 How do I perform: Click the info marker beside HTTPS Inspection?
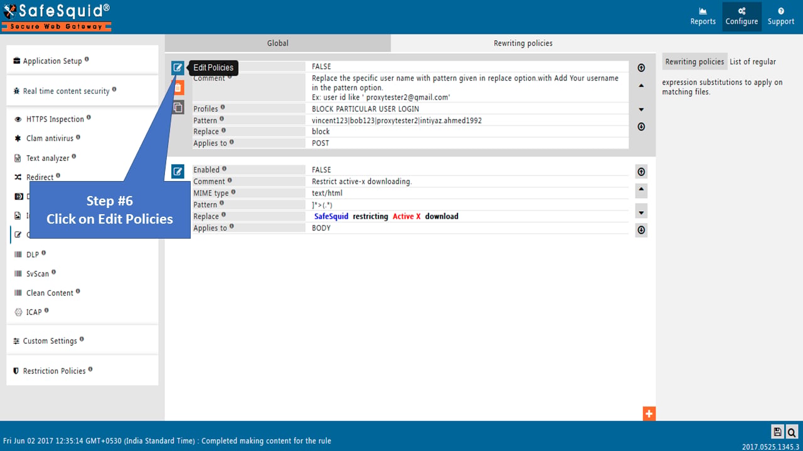point(88,118)
